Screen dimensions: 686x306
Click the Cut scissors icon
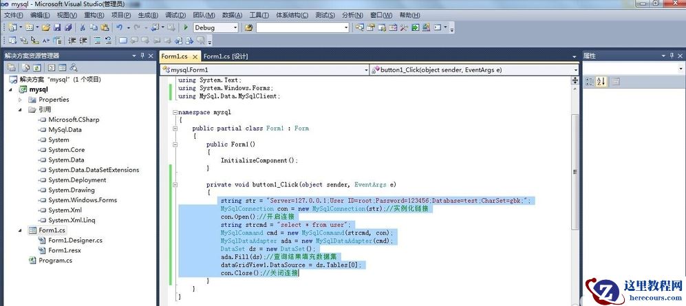(83, 28)
